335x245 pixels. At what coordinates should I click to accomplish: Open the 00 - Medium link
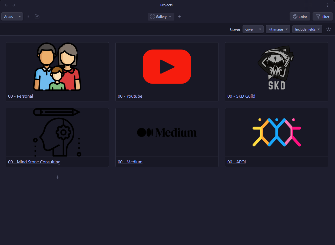[130, 162]
